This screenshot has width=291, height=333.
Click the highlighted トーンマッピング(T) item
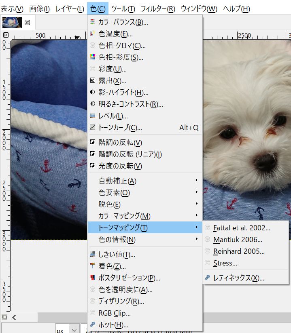(144, 228)
